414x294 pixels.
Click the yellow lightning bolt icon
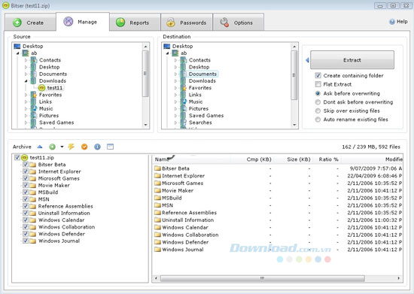pos(71,147)
